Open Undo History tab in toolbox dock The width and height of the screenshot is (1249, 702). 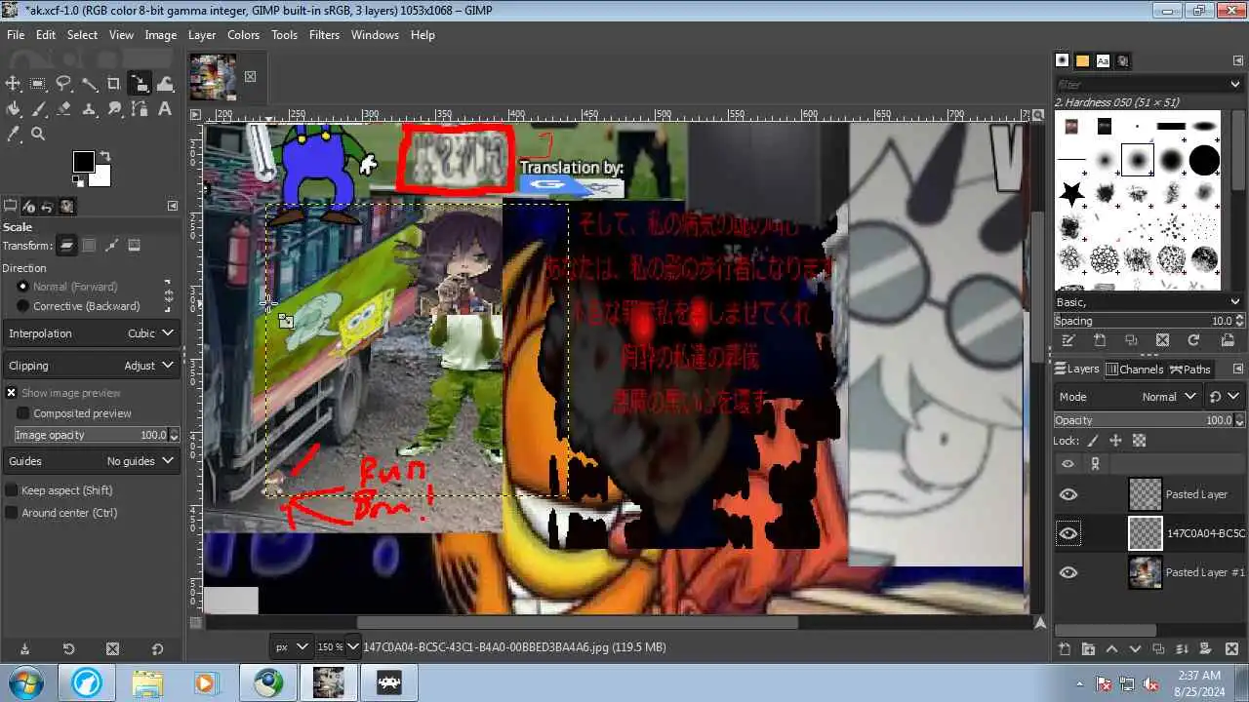pos(48,206)
